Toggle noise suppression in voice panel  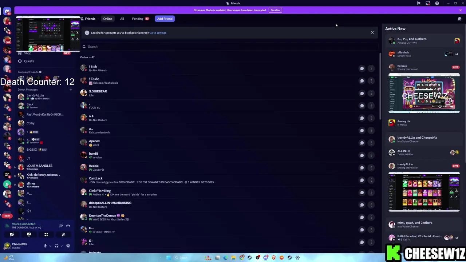click(61, 226)
